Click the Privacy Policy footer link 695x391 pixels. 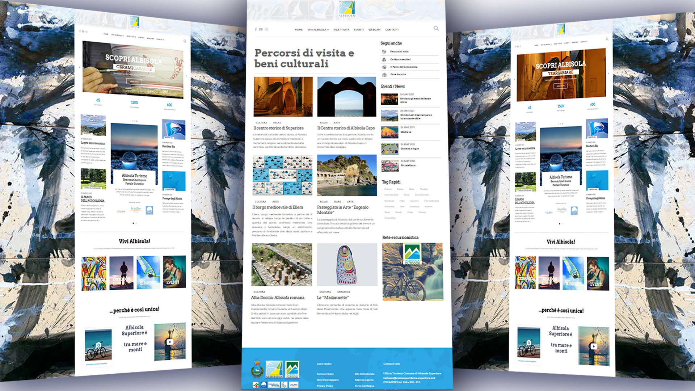(x=325, y=386)
